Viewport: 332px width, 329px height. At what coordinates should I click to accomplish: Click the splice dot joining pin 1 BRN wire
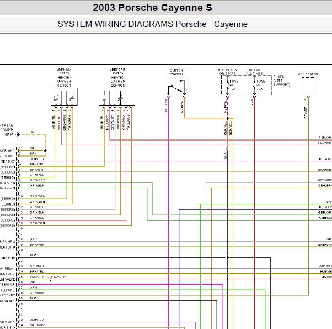tap(45, 150)
